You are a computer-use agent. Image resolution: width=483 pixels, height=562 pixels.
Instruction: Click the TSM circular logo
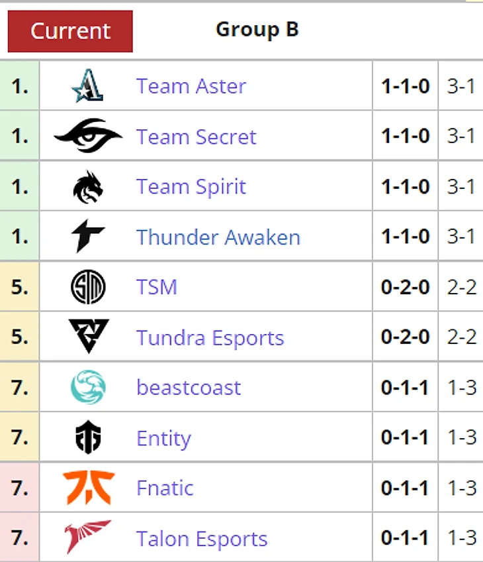click(87, 288)
